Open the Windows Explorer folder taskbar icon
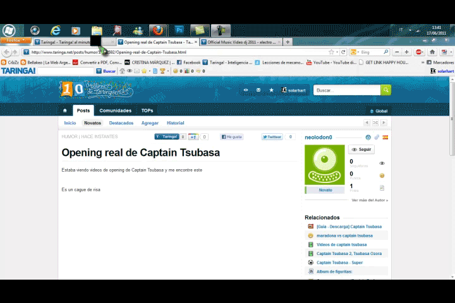This screenshot has width=455, height=303. tap(97, 30)
